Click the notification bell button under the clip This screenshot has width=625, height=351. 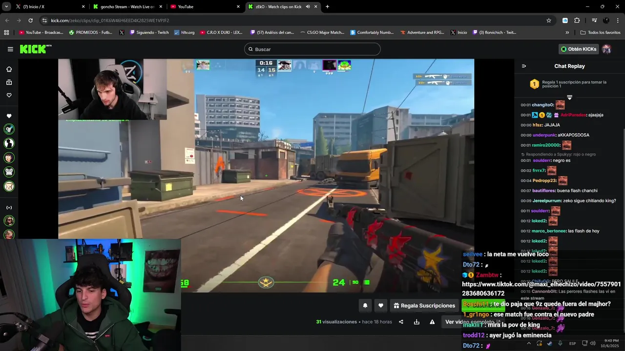[365, 306]
